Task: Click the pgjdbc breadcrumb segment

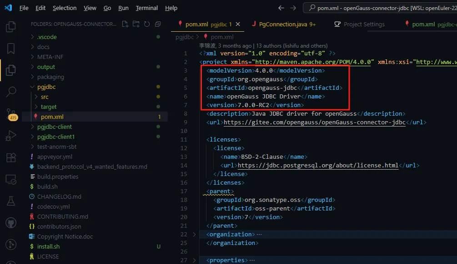Action: tap(185, 37)
